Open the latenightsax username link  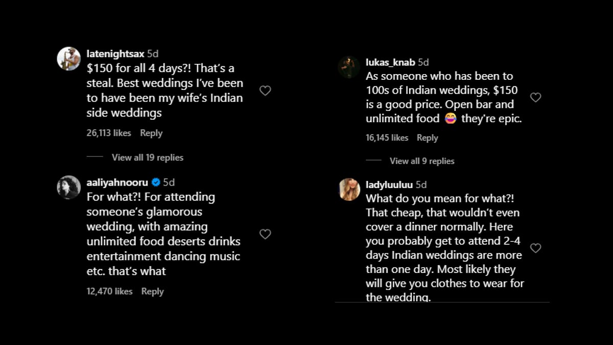115,53
